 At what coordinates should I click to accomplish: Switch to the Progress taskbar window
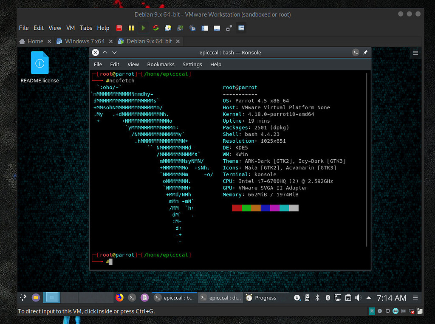[261, 298]
